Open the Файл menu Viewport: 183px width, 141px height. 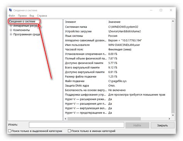[12, 16]
